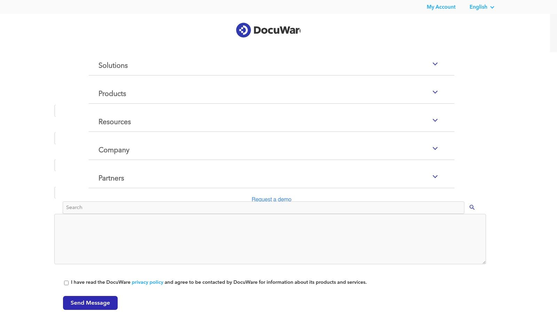Click the Send Message button
557x313 pixels.
click(90, 303)
